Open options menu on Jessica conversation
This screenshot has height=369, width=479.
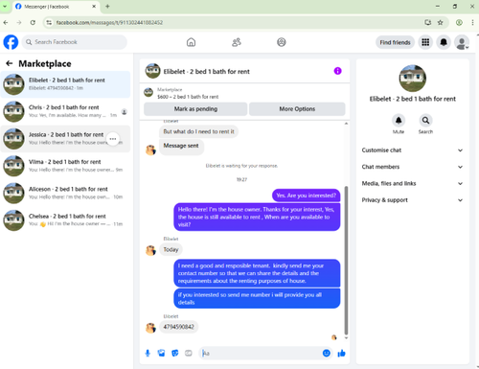tap(113, 139)
